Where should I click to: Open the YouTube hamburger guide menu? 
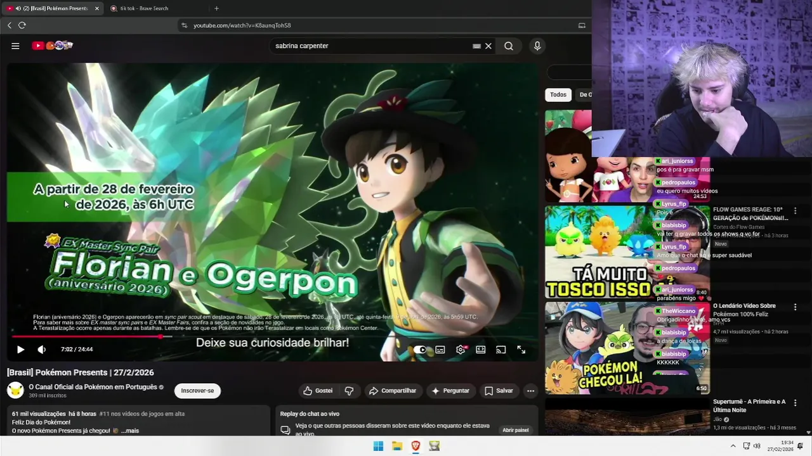pyautogui.click(x=15, y=46)
